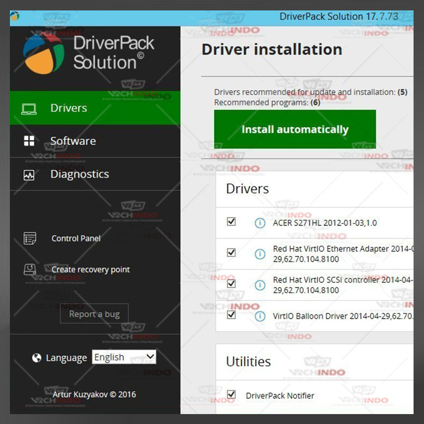
Task: Click the globe icon beside Language
Action: (37, 358)
